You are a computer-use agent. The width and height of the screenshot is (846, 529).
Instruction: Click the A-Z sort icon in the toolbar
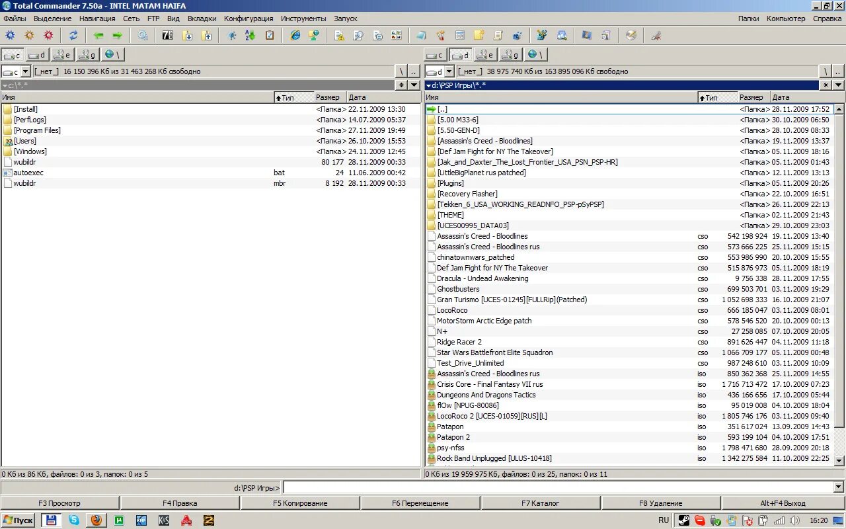click(250, 35)
